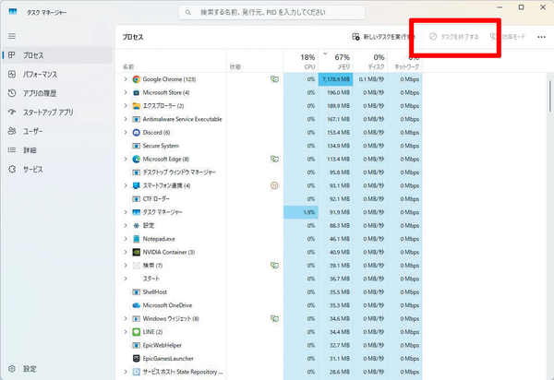Select the Discord app icon
Screen dimensions: 554x380
click(x=136, y=132)
